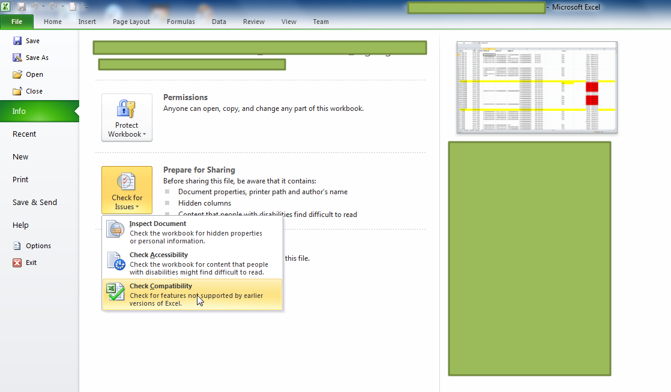The height and width of the screenshot is (392, 671).
Task: Click New document icon in Quick Access Toolbar
Action: 73,7
